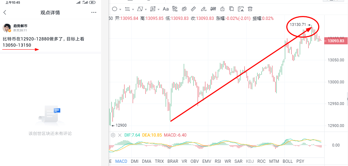Switch to the DMI indicator tab
The image size is (348, 166).
click(135, 161)
